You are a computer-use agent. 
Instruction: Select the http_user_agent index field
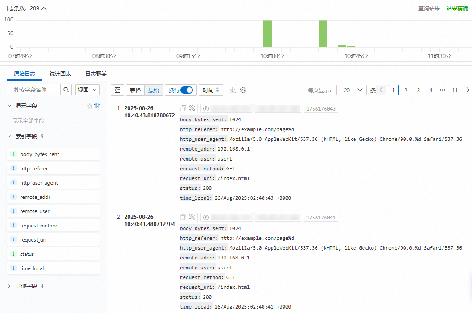tap(53, 183)
